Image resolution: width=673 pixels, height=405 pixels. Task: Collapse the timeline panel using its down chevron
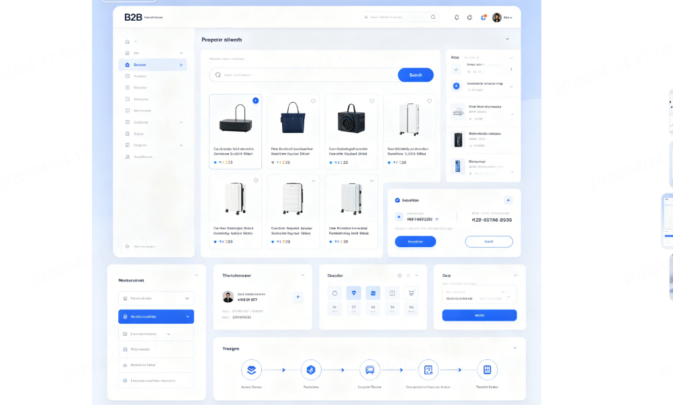pos(515,348)
